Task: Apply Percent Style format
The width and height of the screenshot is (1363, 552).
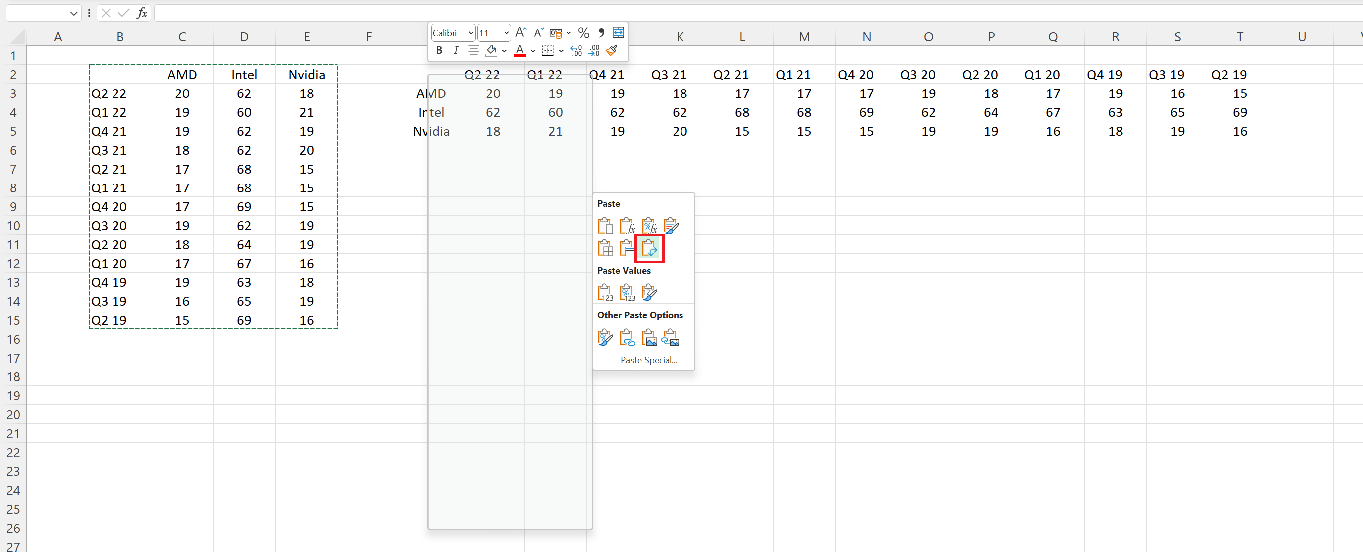Action: [583, 33]
